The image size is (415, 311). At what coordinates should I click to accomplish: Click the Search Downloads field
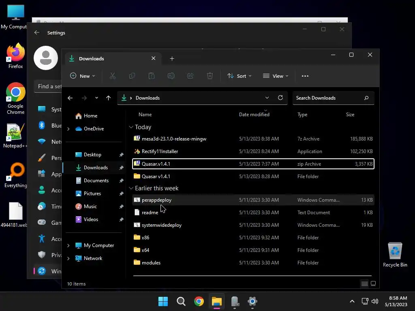tap(333, 98)
